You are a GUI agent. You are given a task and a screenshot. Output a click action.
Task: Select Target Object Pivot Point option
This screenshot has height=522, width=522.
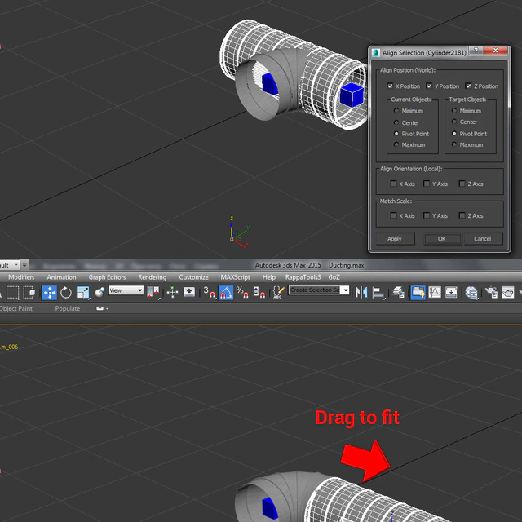coord(454,134)
